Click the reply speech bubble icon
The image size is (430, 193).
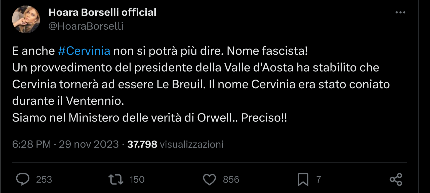[23, 179]
